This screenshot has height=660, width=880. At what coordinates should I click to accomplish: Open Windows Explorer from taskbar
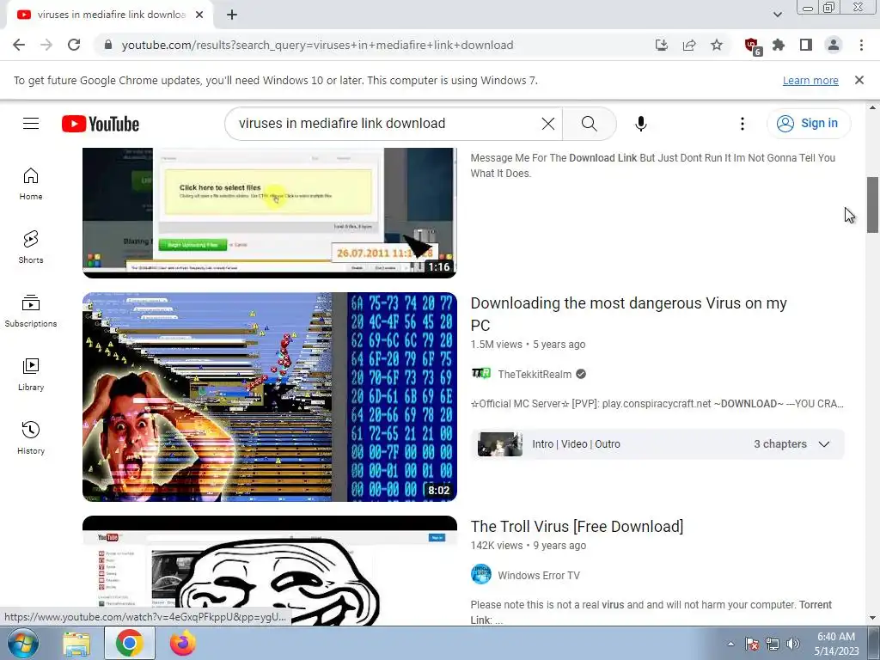pos(76,644)
